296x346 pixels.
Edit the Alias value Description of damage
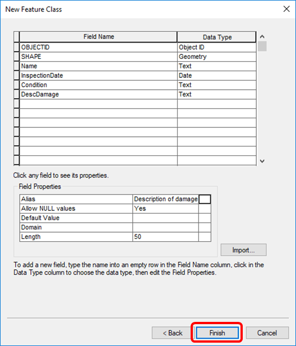[165, 199]
